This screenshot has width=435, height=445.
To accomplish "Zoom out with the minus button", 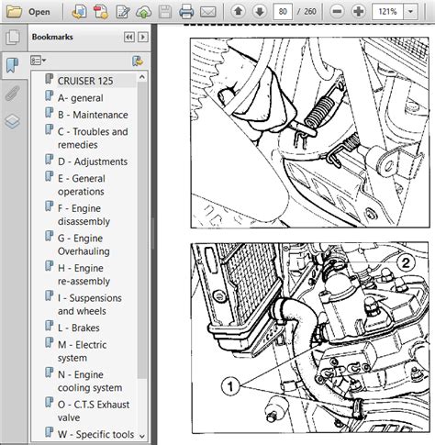I will (337, 12).
